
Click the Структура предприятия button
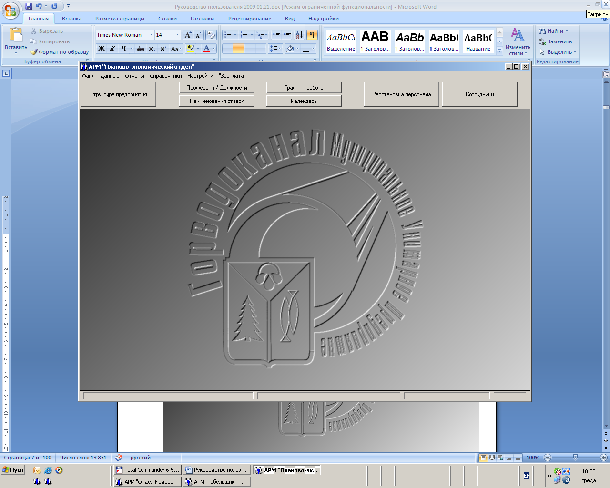[x=119, y=94]
